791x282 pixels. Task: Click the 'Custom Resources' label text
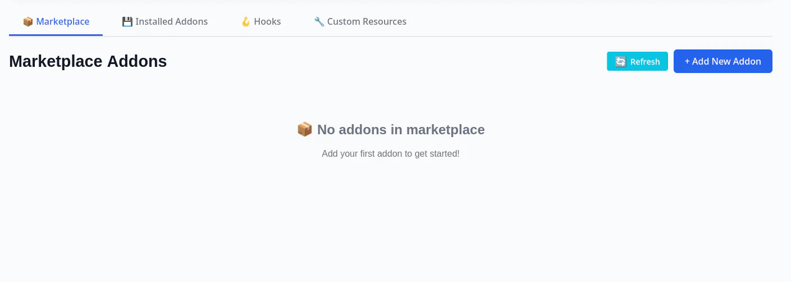point(367,22)
